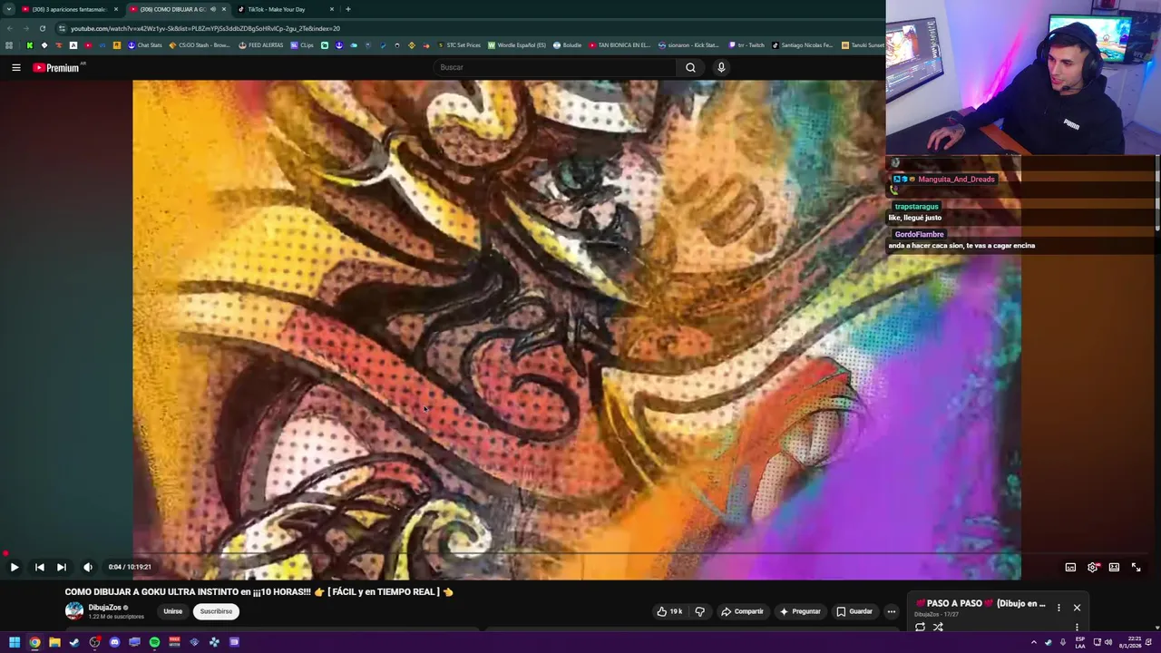Screen dimensions: 1161x653
Task: Save video with Guardar
Action: tap(854, 611)
